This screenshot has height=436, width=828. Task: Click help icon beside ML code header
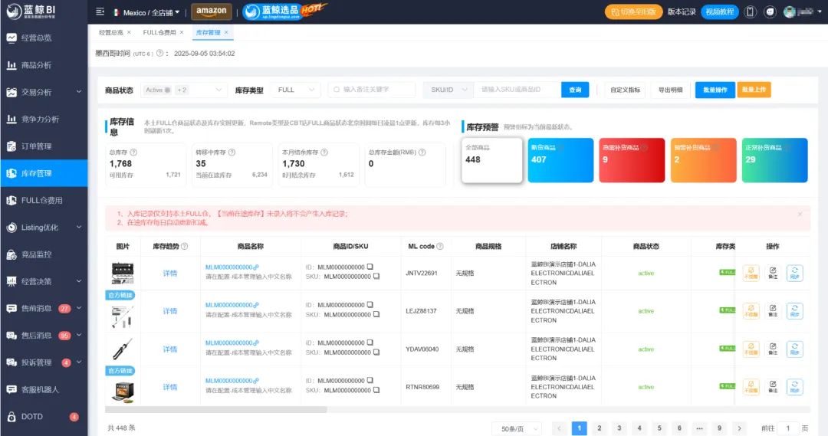click(440, 247)
